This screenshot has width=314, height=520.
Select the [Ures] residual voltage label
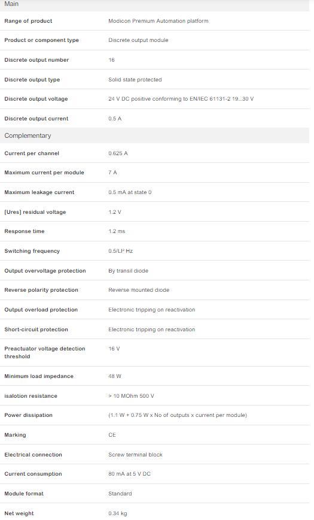(x=35, y=212)
